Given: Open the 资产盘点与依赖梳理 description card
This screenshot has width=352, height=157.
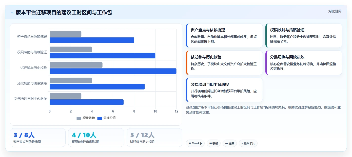Looking at the screenshot, I should pos(224,36).
